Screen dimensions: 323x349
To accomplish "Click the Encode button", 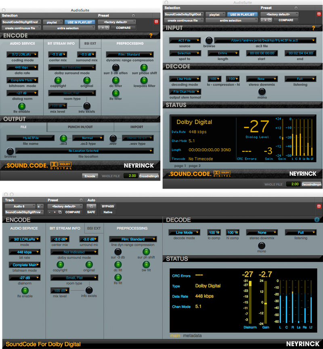I will (x=90, y=176).
